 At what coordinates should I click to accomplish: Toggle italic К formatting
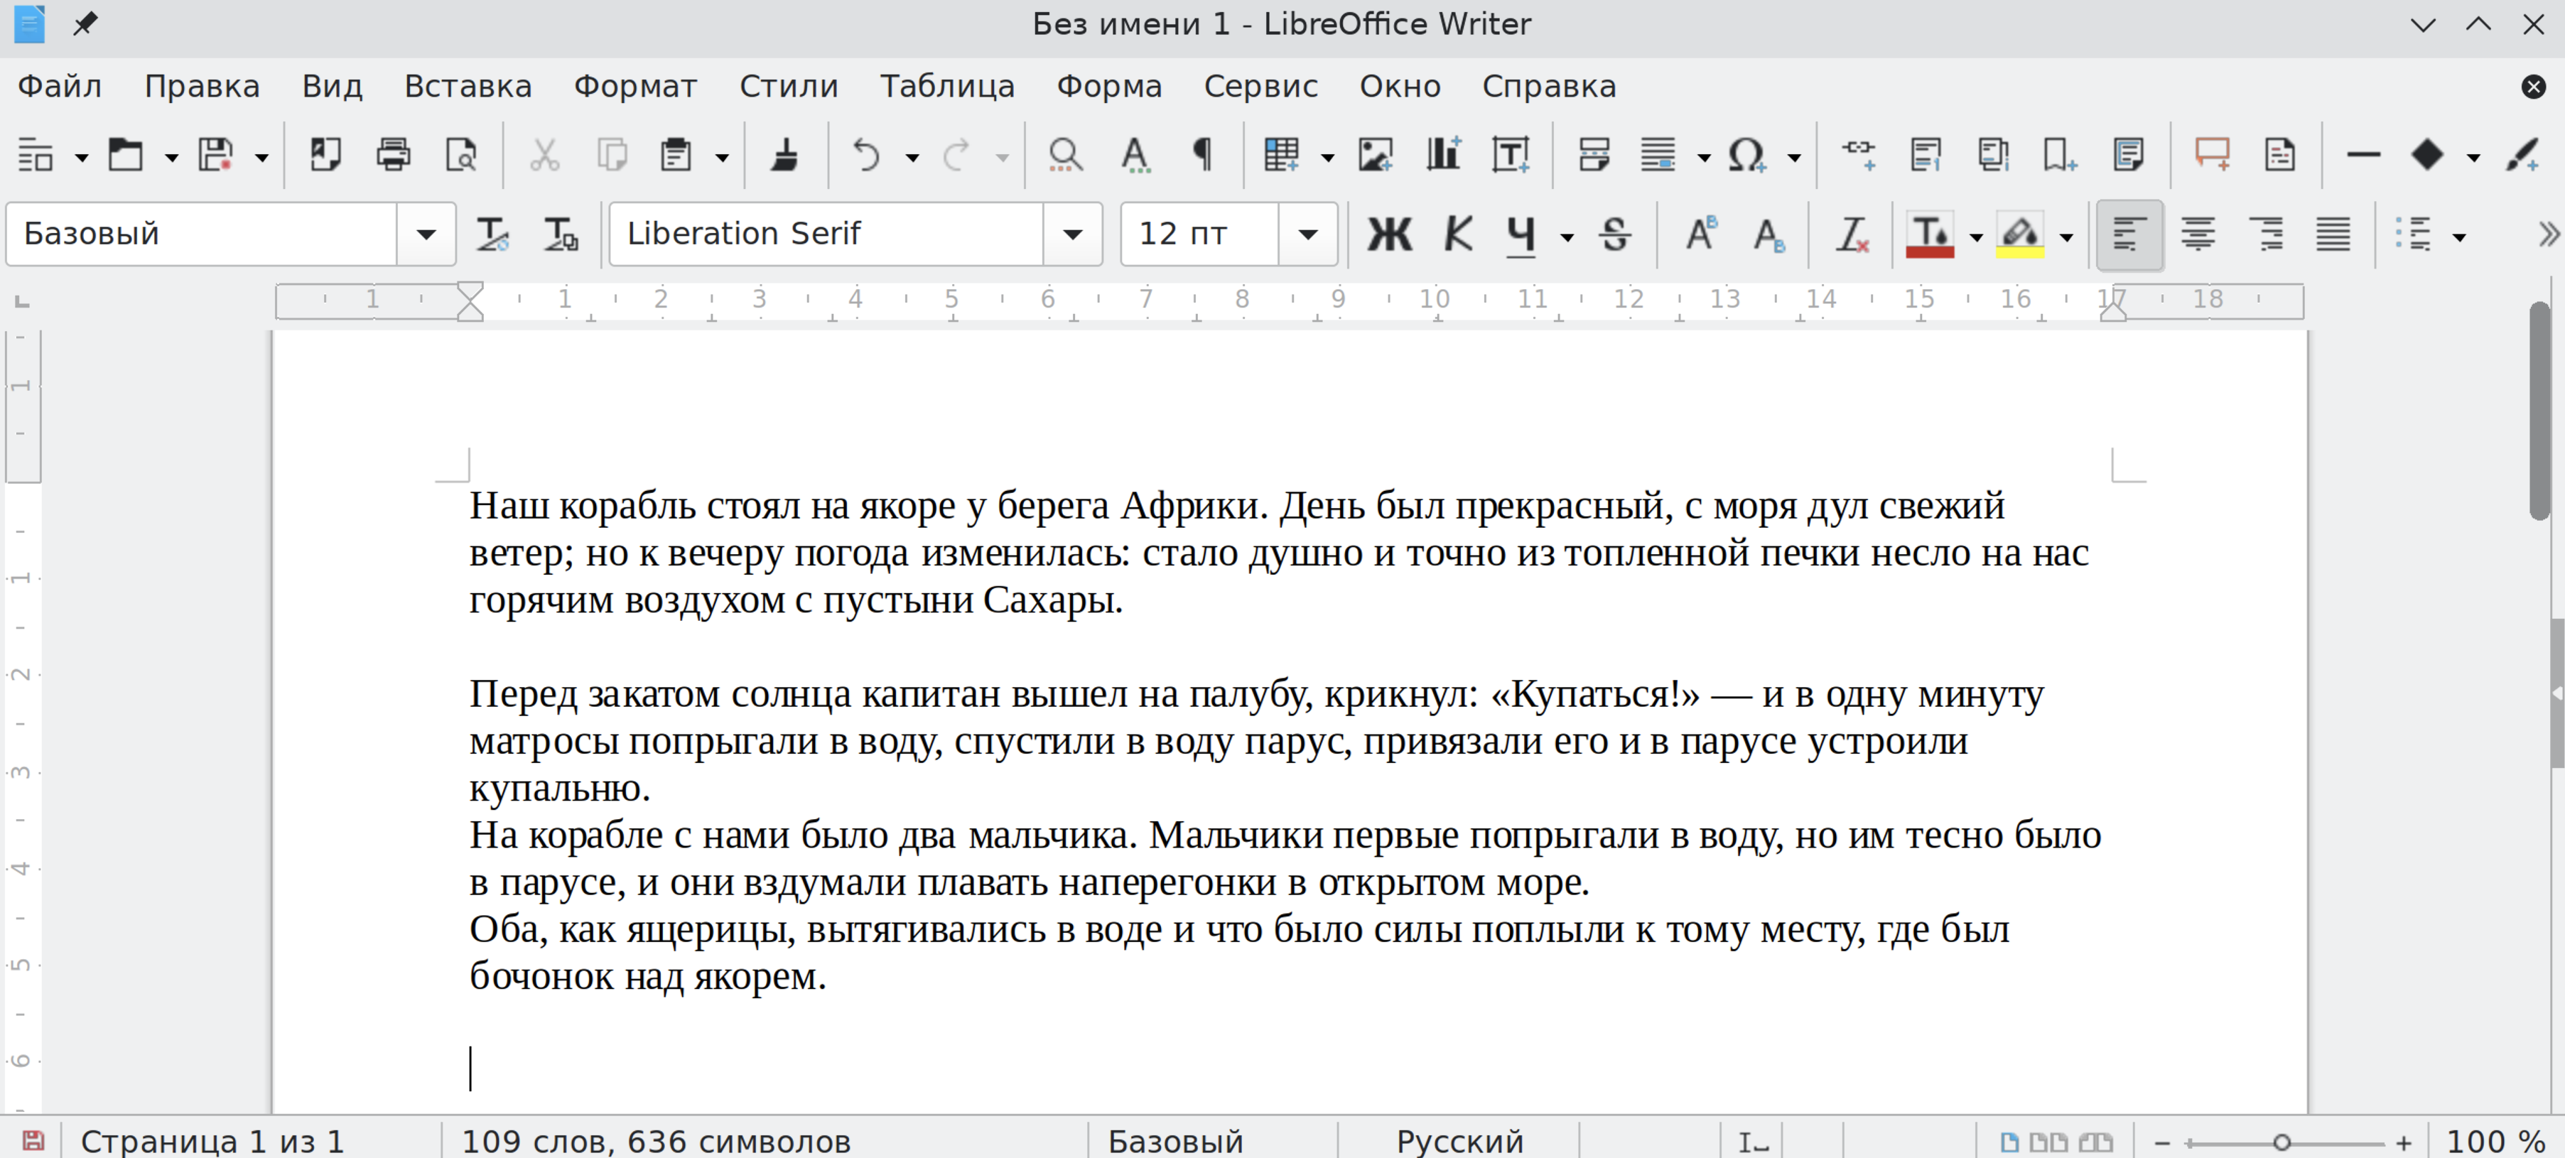point(1458,235)
